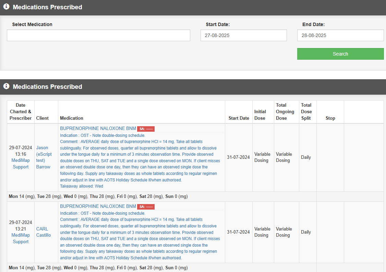The image size is (386, 272).
Task: Open Buprenorphine Naloxone BNM link for Jason Barrow
Action: pos(98,129)
